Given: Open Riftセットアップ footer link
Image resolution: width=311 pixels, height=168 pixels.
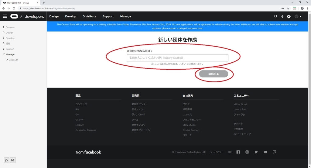Looking at the screenshot, I should tap(242, 134).
